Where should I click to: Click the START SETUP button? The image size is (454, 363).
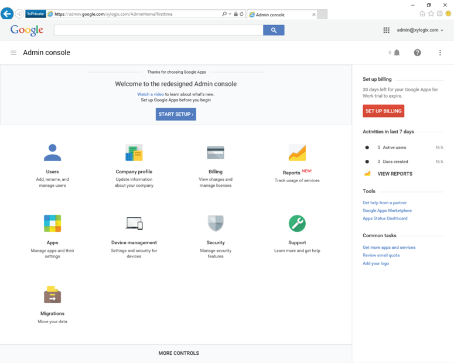[176, 114]
